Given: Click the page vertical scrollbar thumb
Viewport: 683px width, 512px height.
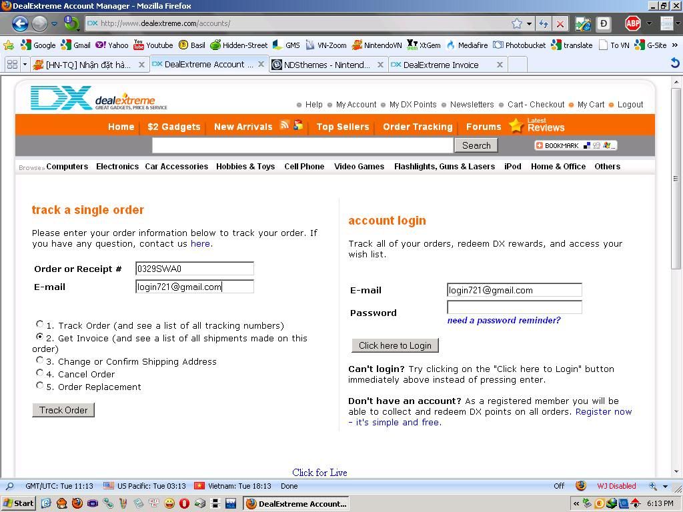Looking at the screenshot, I should coord(676,179).
